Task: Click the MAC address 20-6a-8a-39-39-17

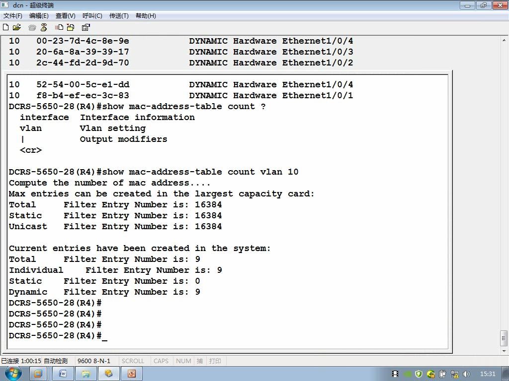Action: pyautogui.click(x=83, y=52)
